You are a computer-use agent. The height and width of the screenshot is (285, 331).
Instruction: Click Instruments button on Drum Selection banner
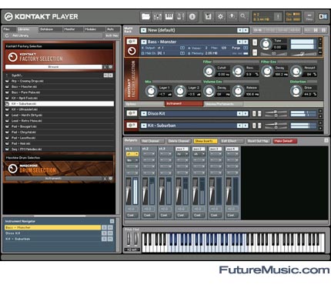pyautogui.click(x=53, y=178)
